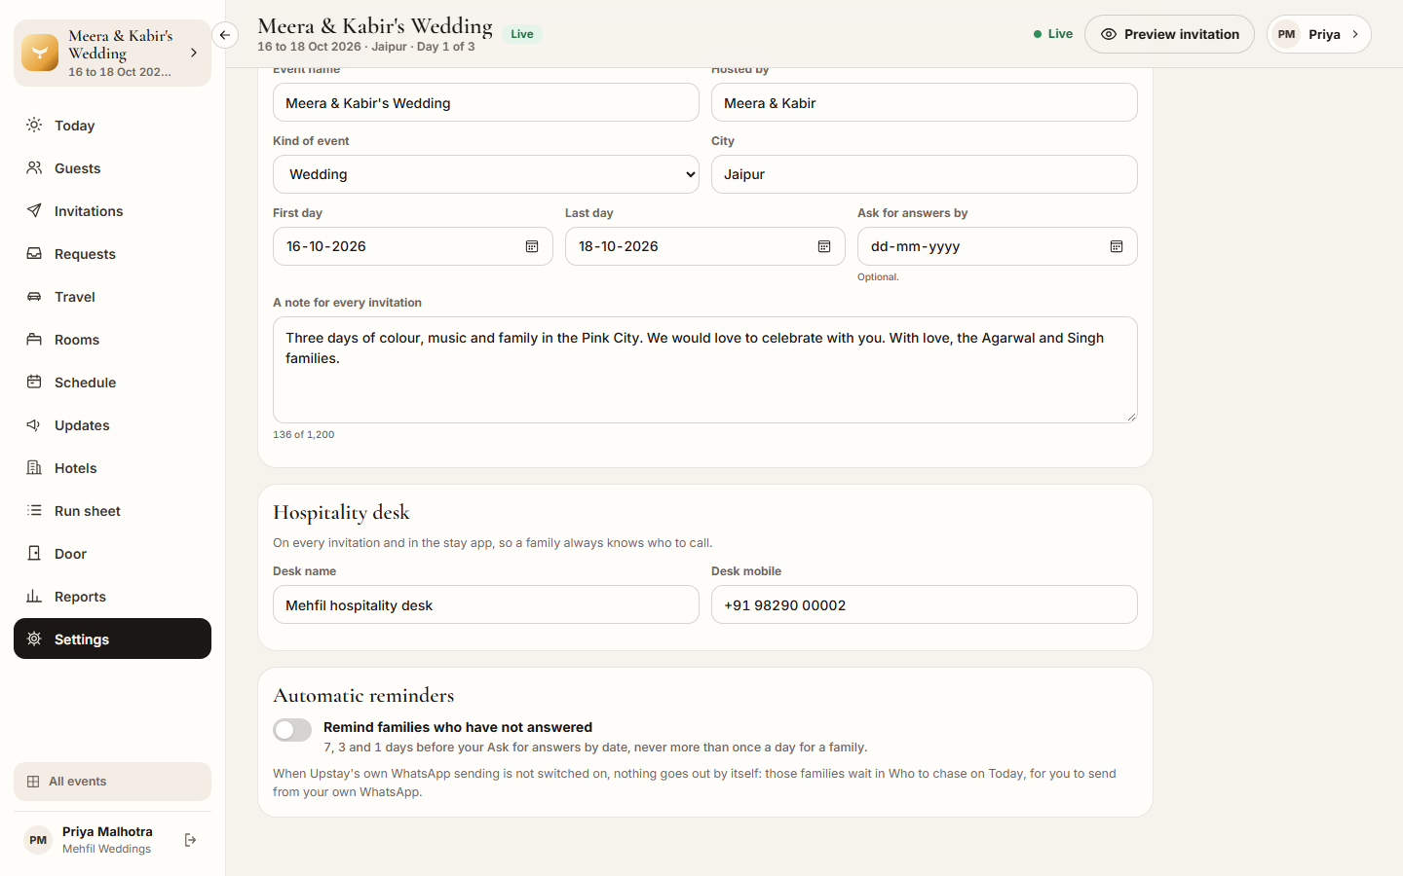Click the Door icon in sidebar
The height and width of the screenshot is (876, 1403).
34,553
